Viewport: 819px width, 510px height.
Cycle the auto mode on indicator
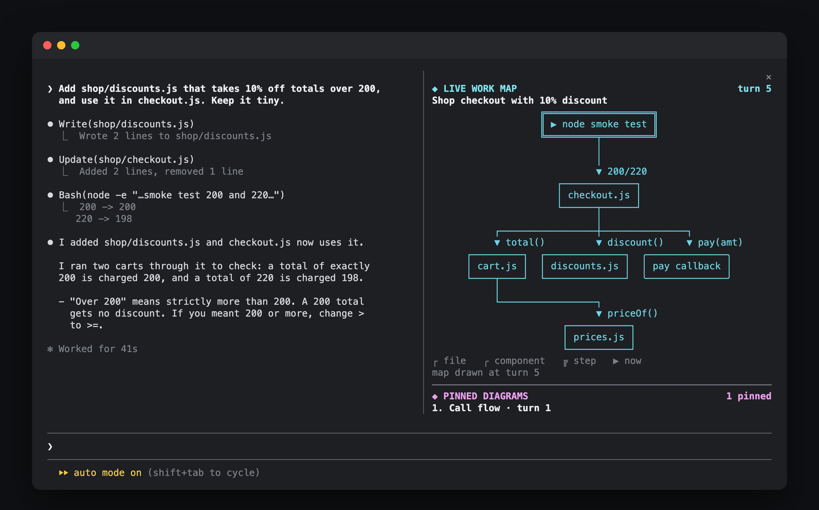[108, 473]
